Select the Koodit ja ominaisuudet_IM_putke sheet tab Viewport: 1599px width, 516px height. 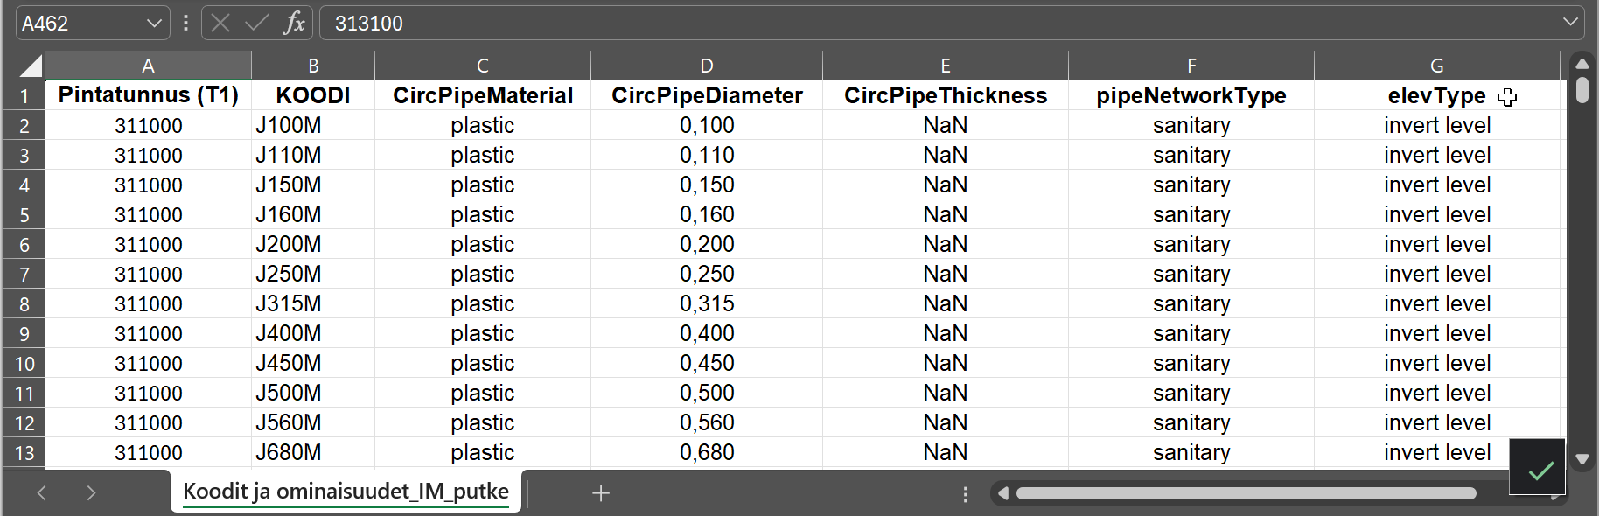346,492
